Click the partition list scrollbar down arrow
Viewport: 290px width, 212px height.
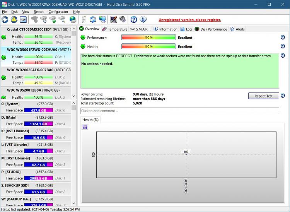[x=73, y=203]
